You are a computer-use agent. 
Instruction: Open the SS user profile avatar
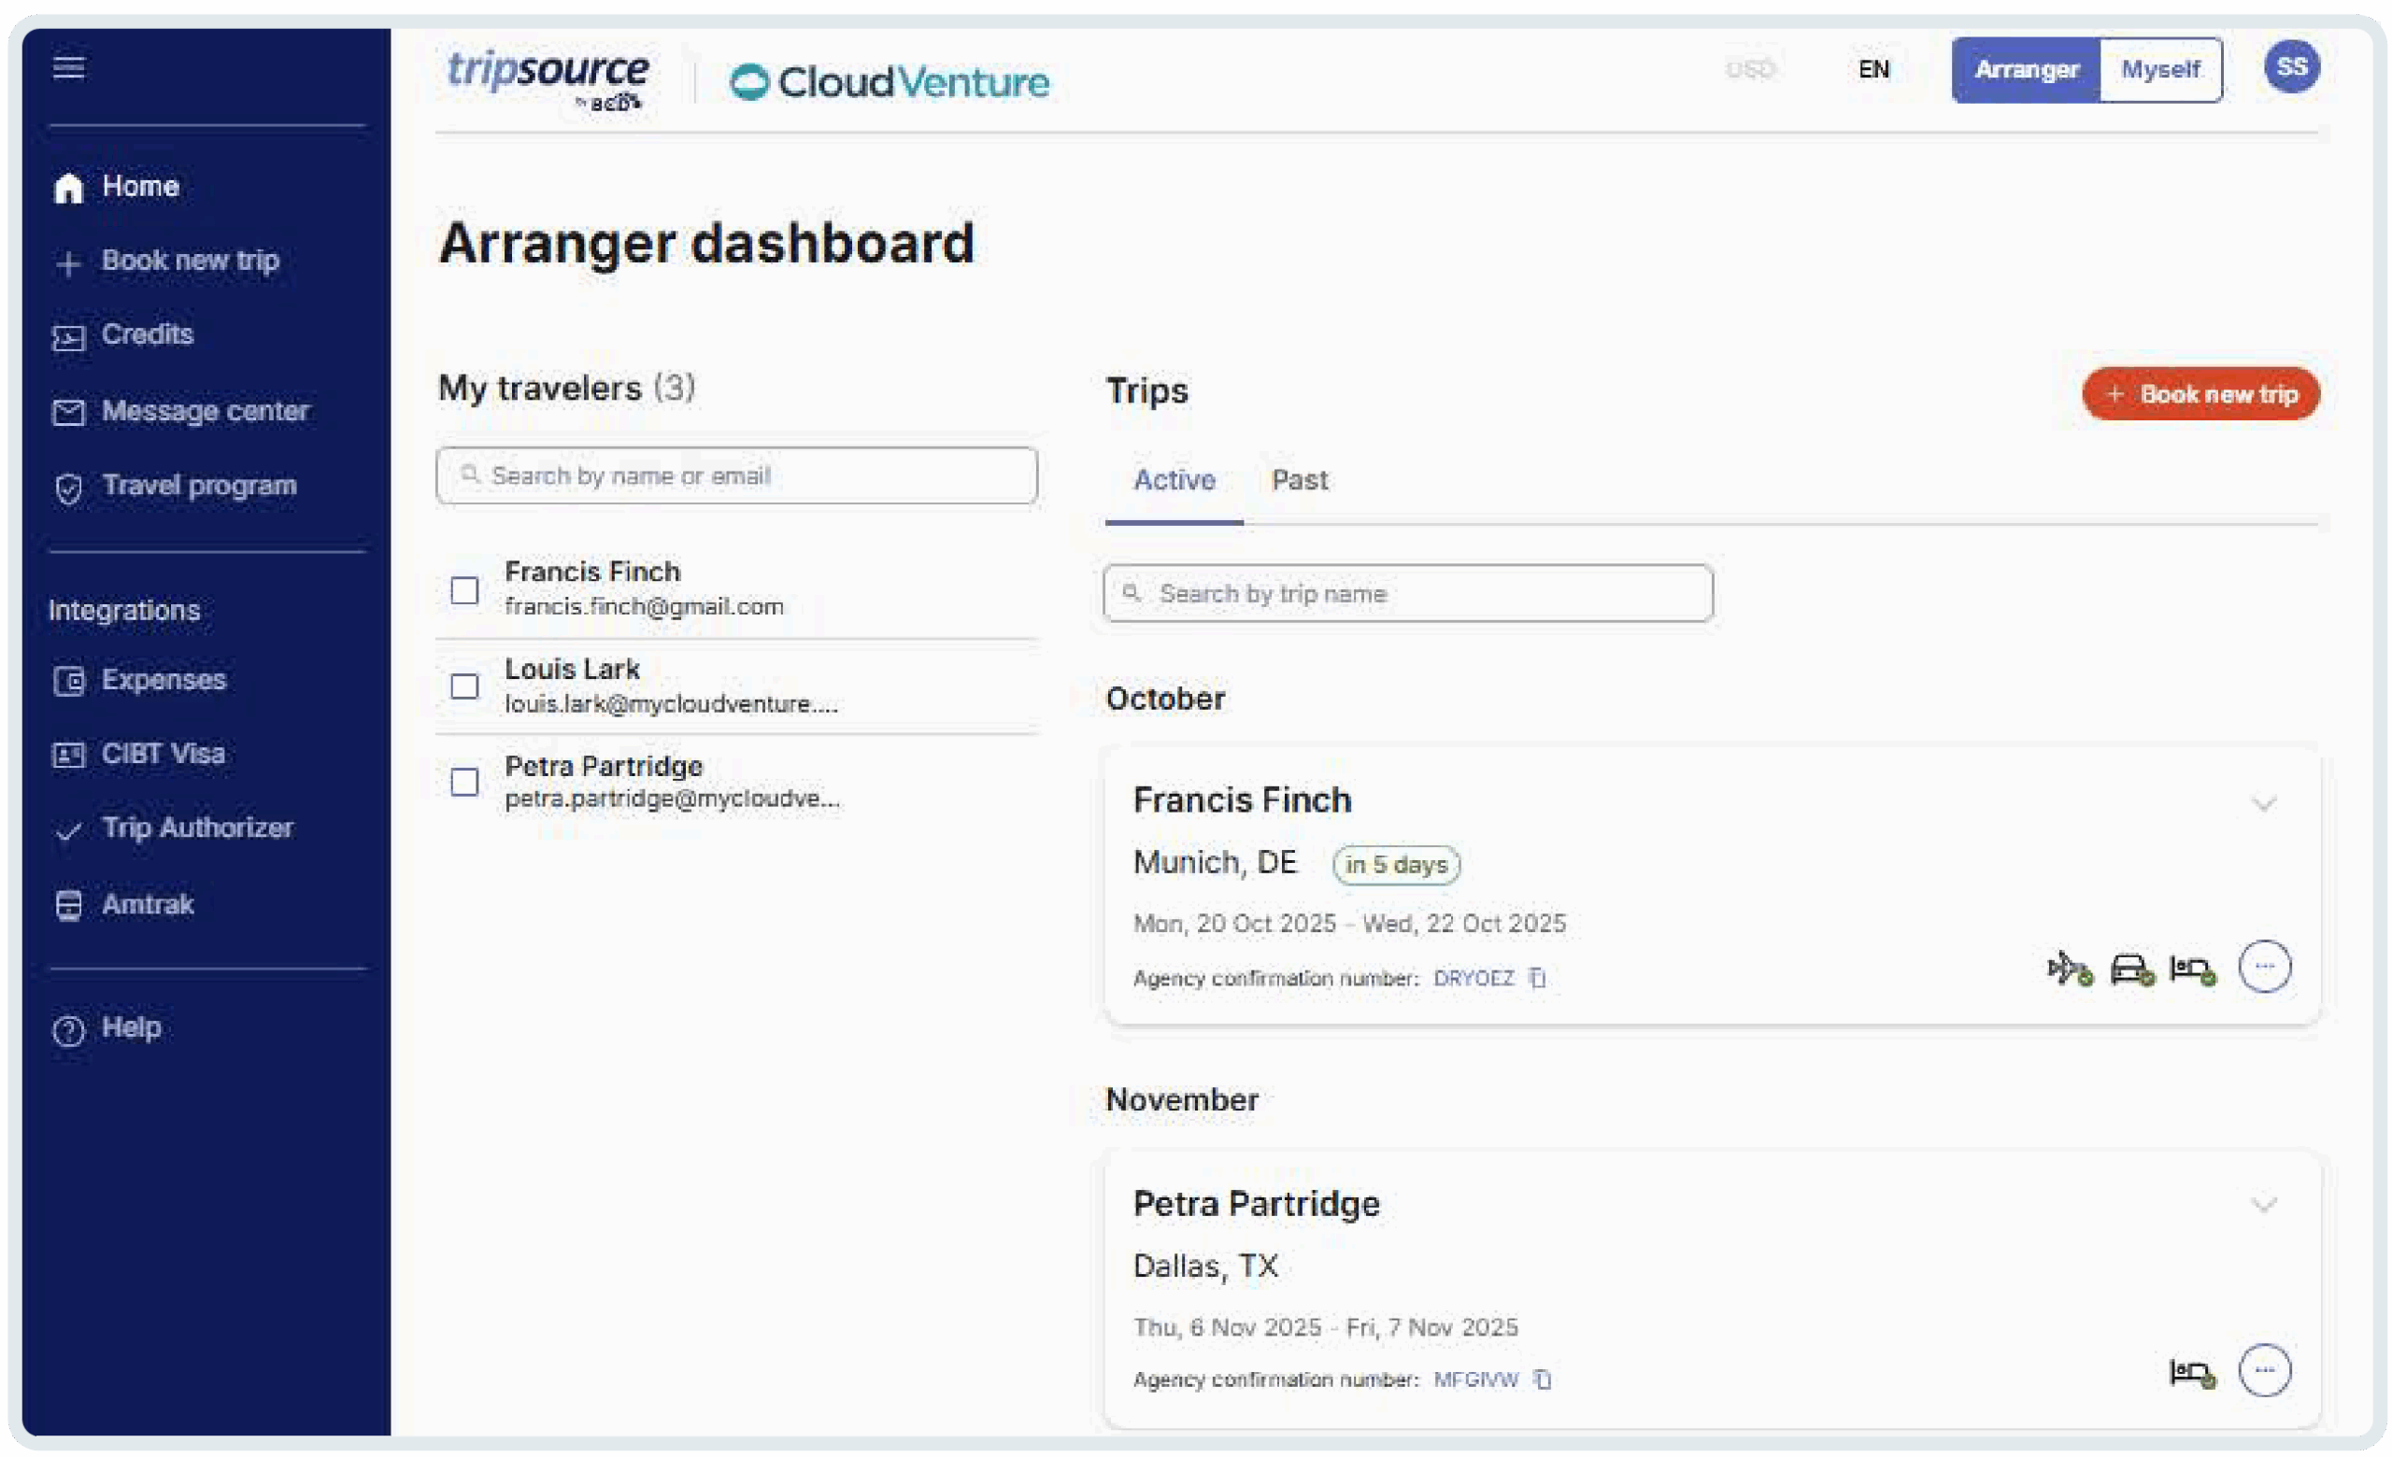(x=2291, y=67)
